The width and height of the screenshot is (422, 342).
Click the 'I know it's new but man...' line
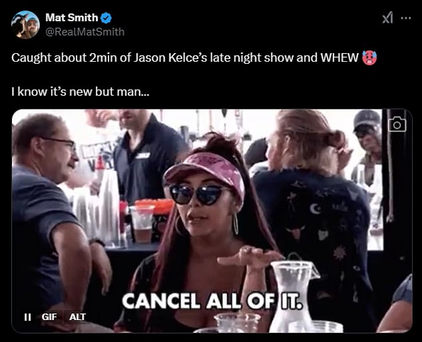(x=80, y=92)
